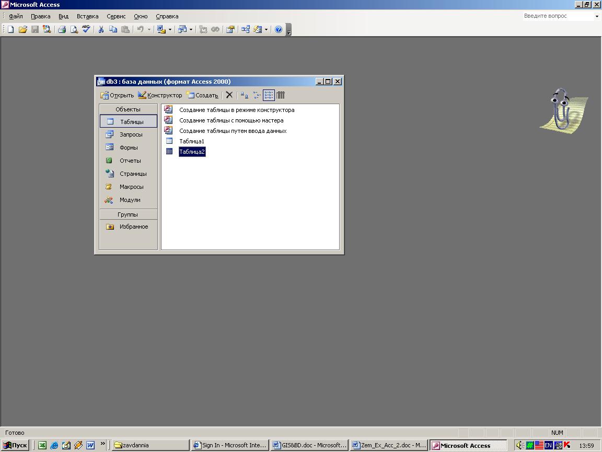The height and width of the screenshot is (452, 602).
Task: Switch database window to Details view
Action: (281, 95)
